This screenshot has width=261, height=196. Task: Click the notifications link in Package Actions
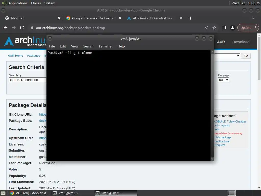222,141
